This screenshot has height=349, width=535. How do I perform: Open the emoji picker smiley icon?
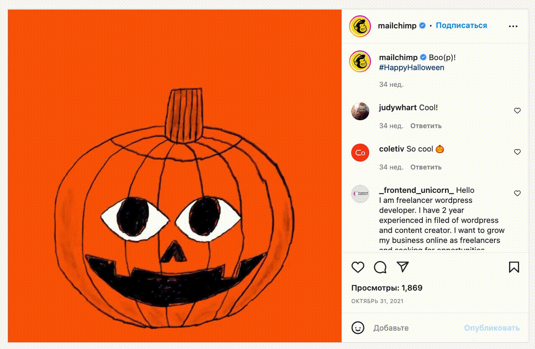point(358,328)
